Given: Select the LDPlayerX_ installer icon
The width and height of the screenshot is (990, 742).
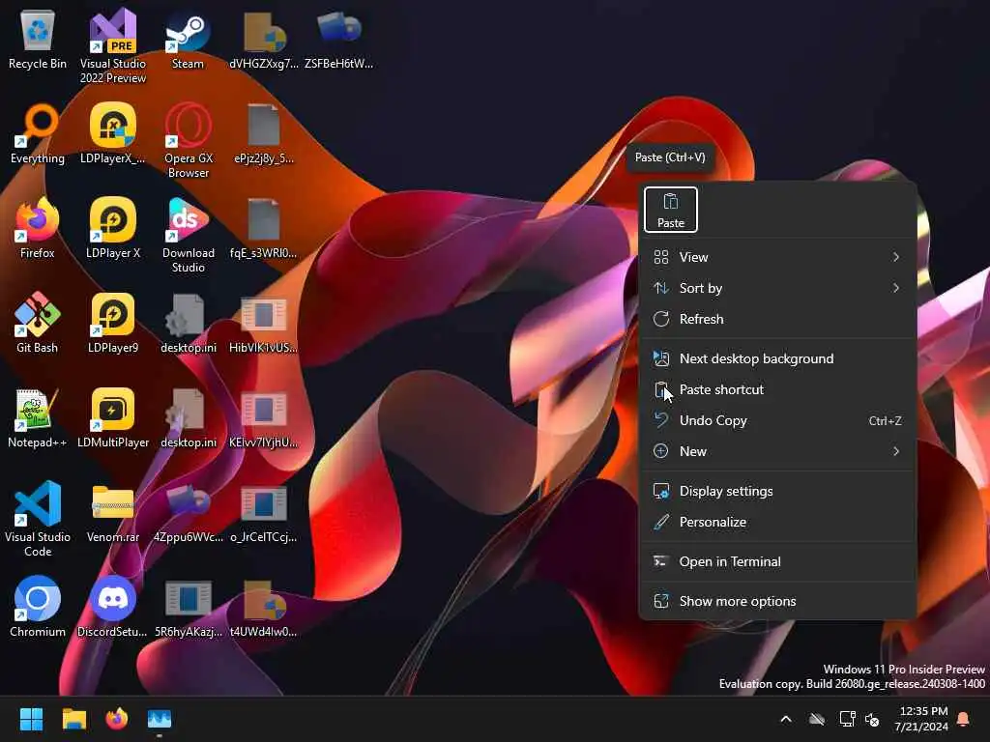Looking at the screenshot, I should (112, 133).
